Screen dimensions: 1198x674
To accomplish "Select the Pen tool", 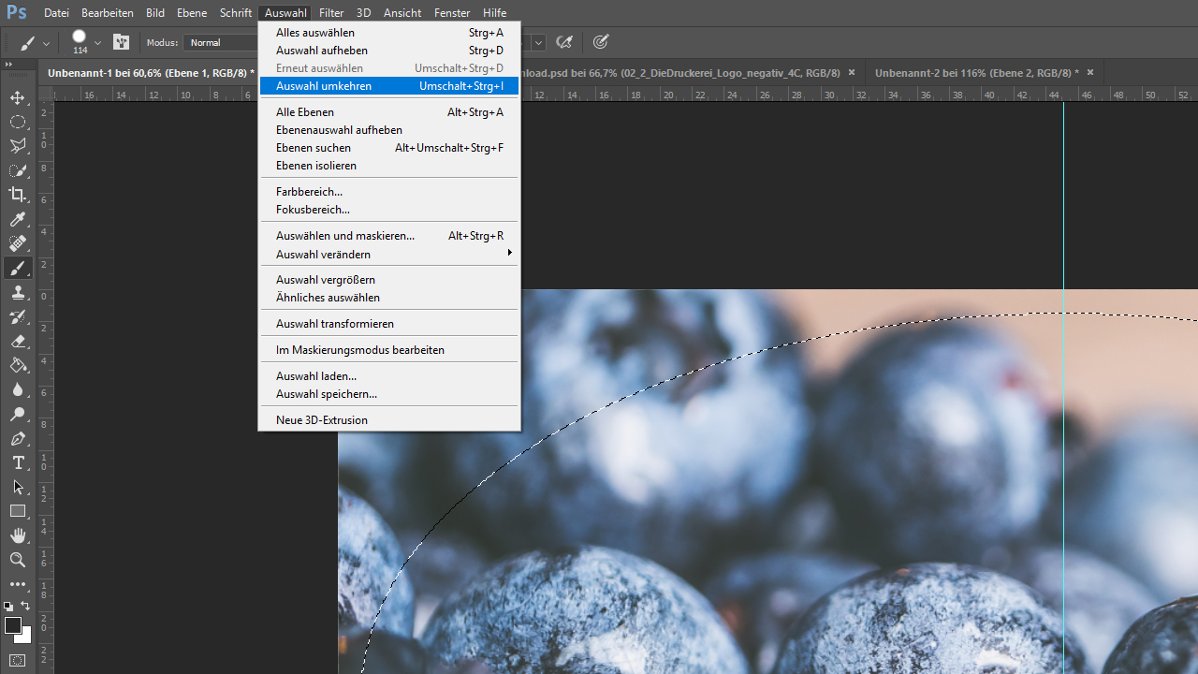I will click(17, 439).
